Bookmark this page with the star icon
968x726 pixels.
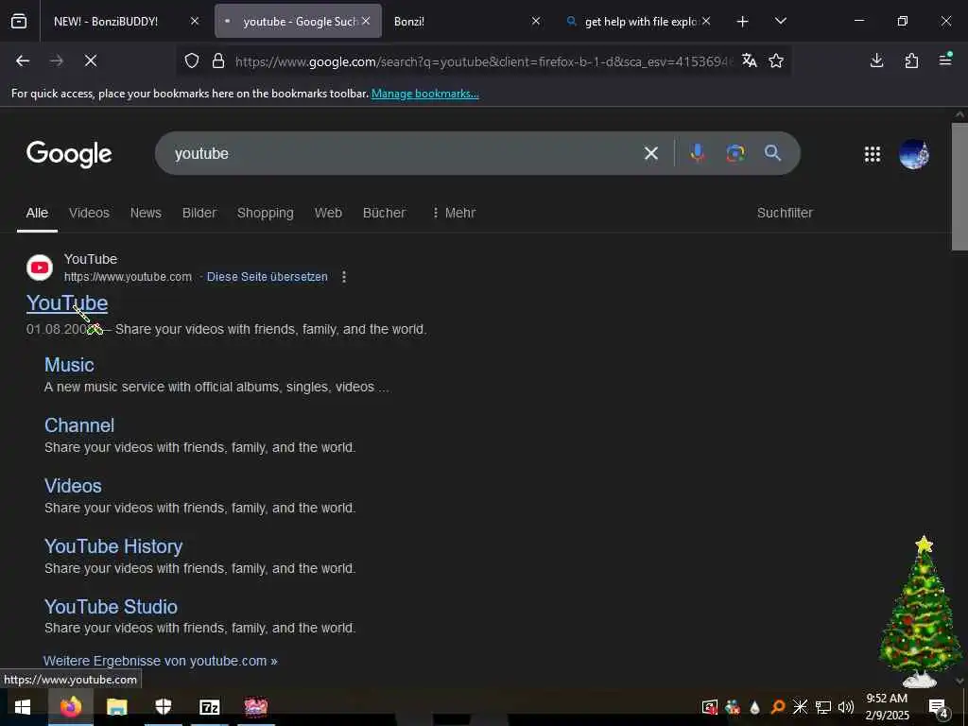(776, 60)
